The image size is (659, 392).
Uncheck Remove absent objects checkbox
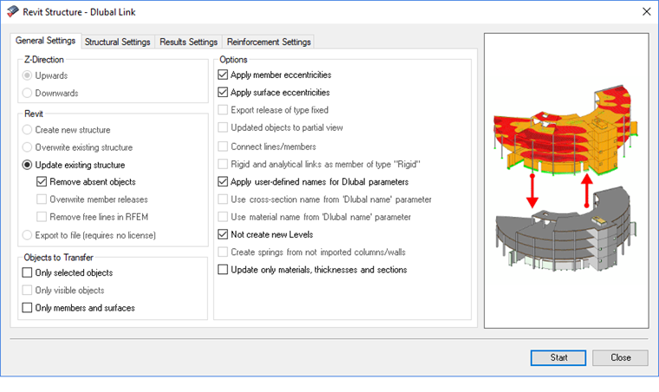[x=42, y=182]
